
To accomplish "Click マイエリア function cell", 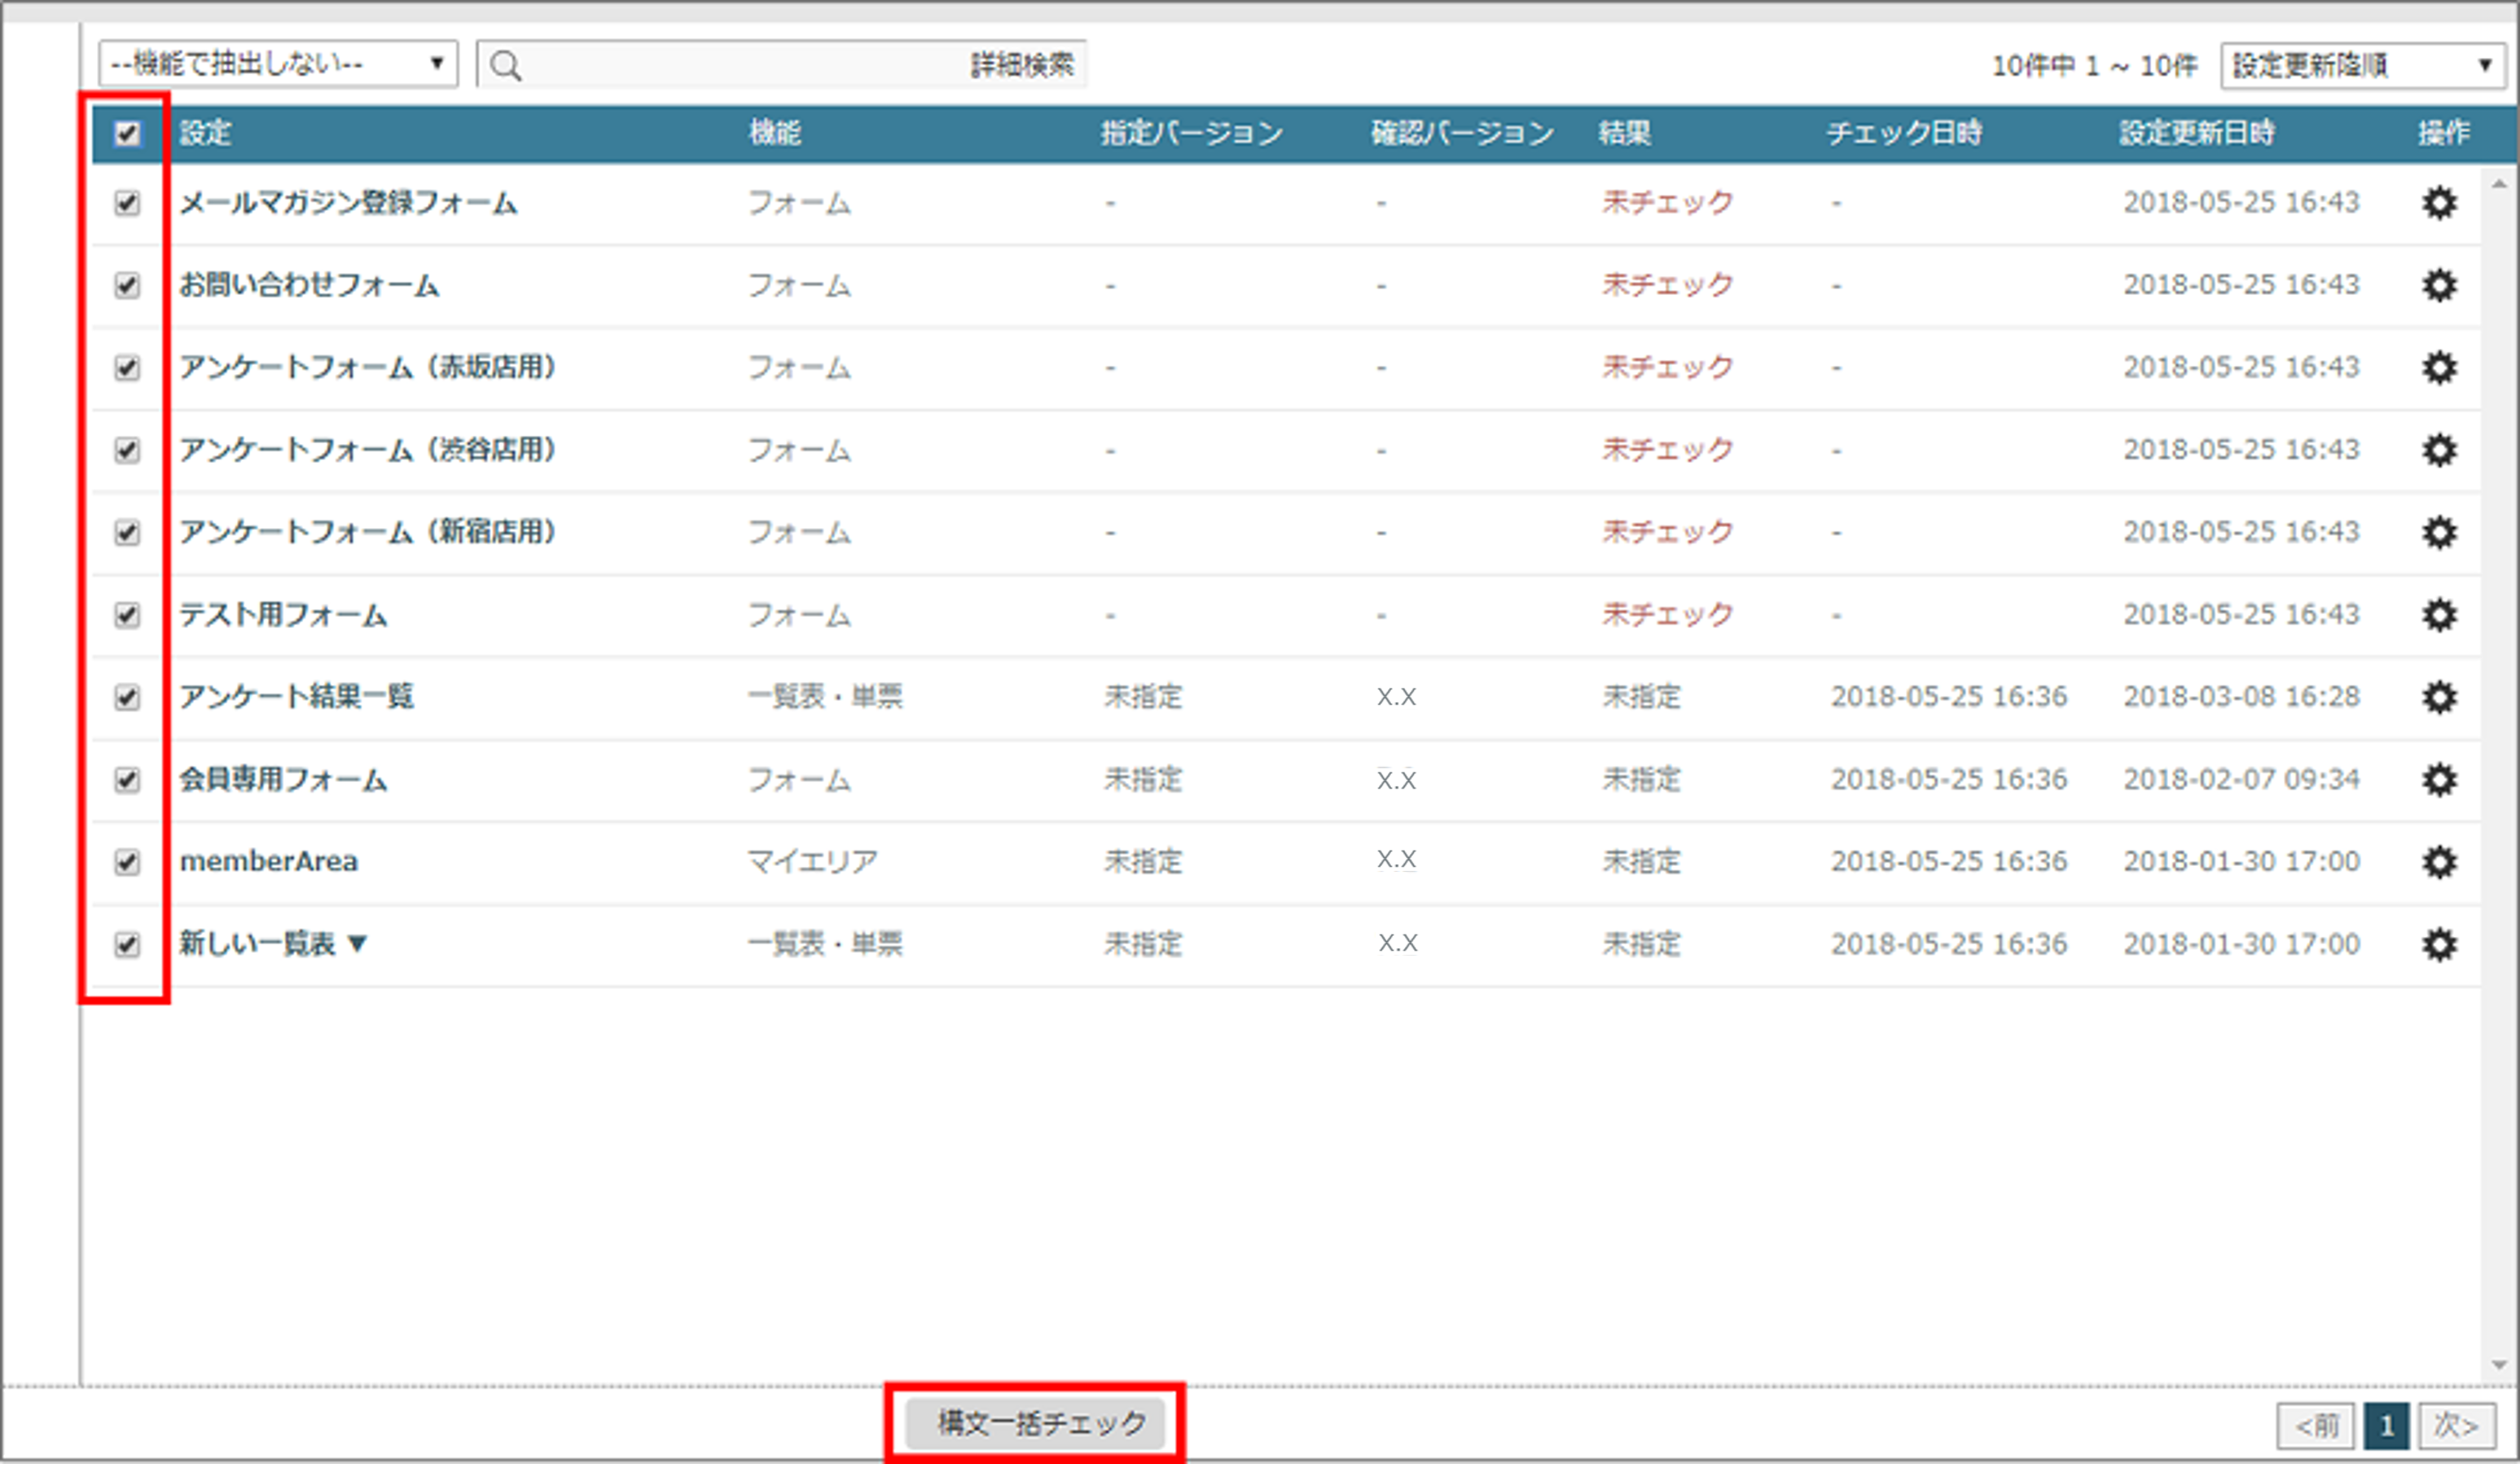I will (813, 862).
